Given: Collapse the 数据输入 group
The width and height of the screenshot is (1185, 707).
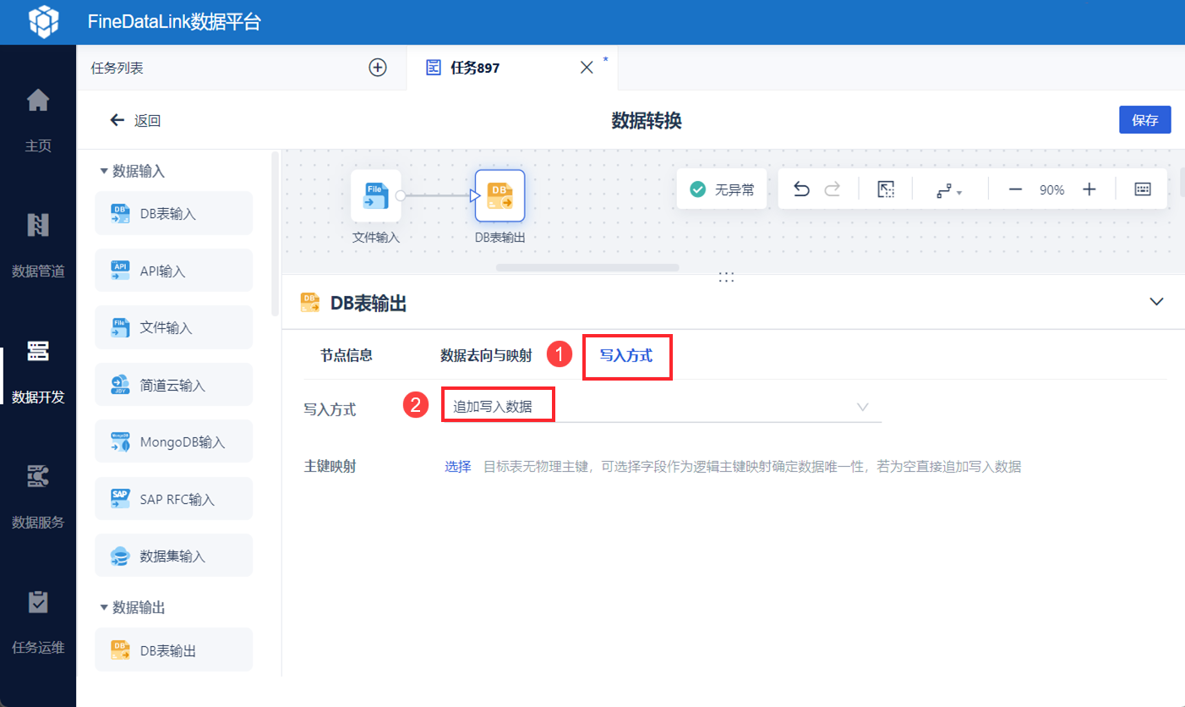Looking at the screenshot, I should tap(105, 171).
